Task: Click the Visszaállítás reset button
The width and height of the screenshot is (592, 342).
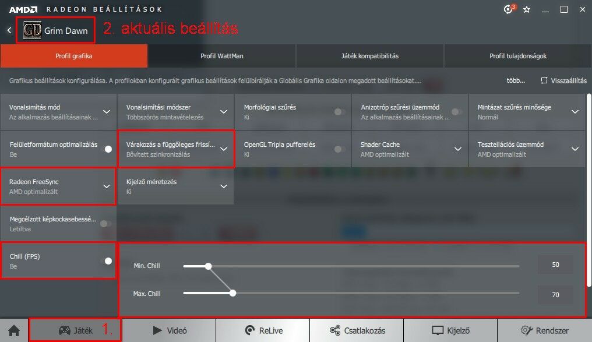Action: (x=563, y=80)
